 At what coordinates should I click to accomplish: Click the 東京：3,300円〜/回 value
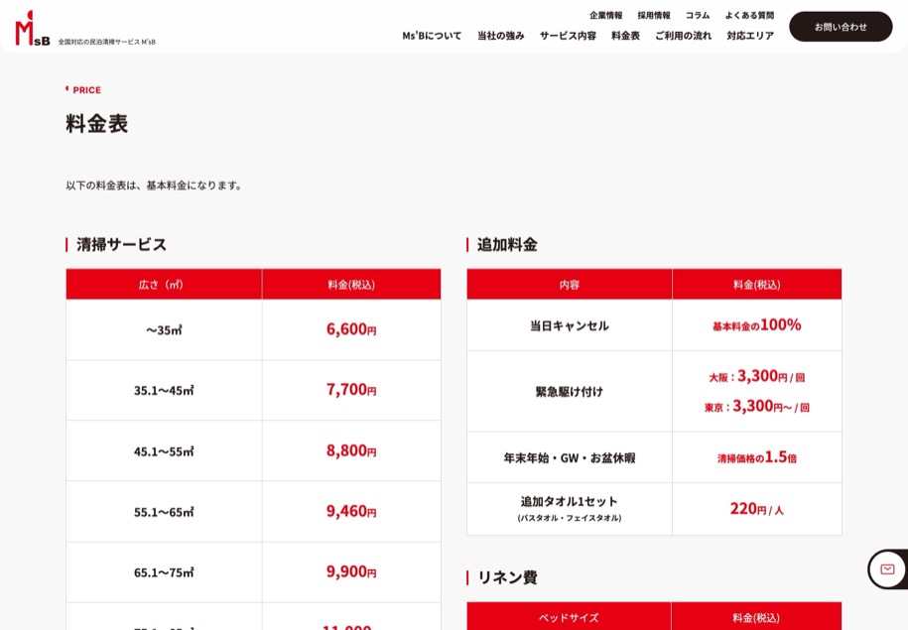click(x=756, y=407)
